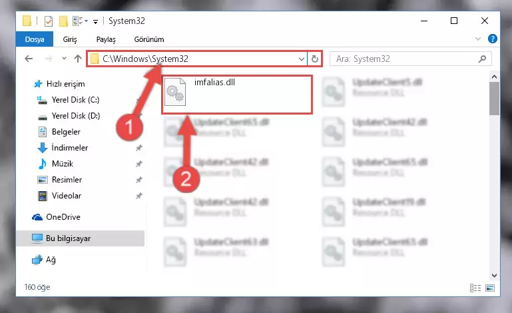The width and height of the screenshot is (512, 313).
Task: Expand the address bar history dropdown
Action: pyautogui.click(x=302, y=59)
